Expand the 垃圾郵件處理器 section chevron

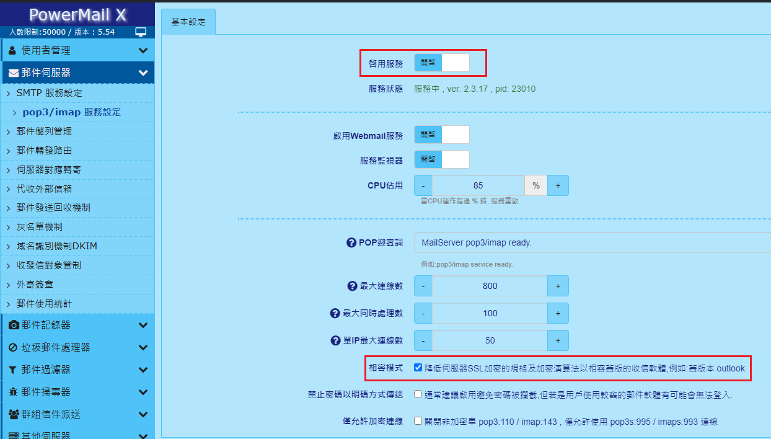click(143, 347)
